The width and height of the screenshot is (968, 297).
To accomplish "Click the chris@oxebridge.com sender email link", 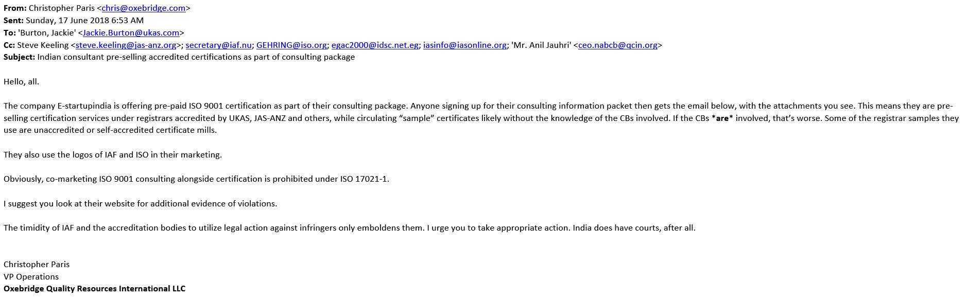I will 143,8.
